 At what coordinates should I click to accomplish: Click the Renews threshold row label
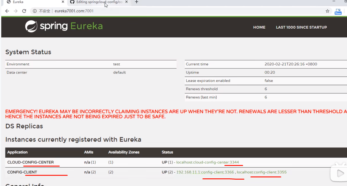coord(201,89)
